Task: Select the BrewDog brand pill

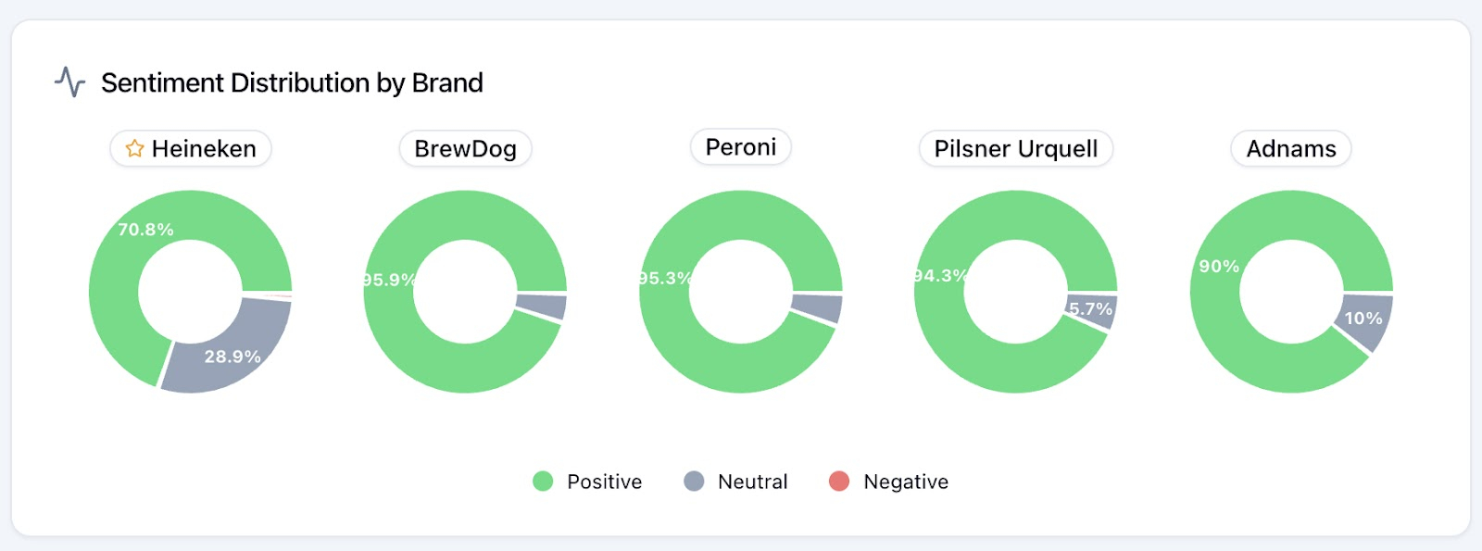Action: (x=465, y=148)
